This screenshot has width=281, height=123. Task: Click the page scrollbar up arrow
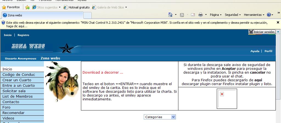pos(278,32)
